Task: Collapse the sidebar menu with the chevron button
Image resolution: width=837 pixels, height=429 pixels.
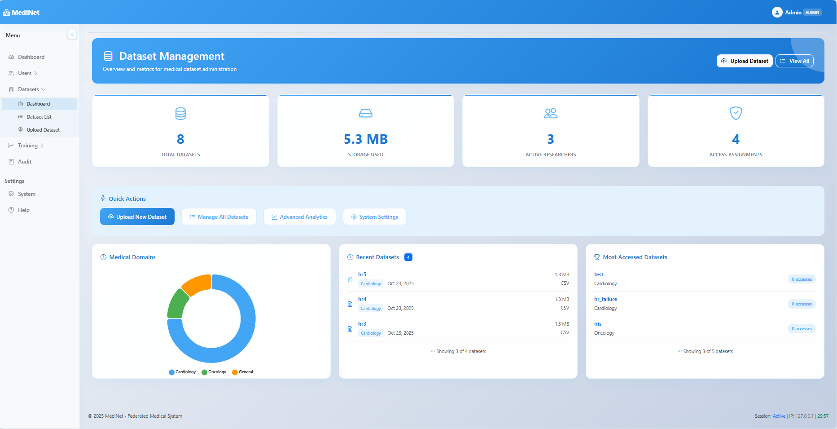Action: (72, 34)
